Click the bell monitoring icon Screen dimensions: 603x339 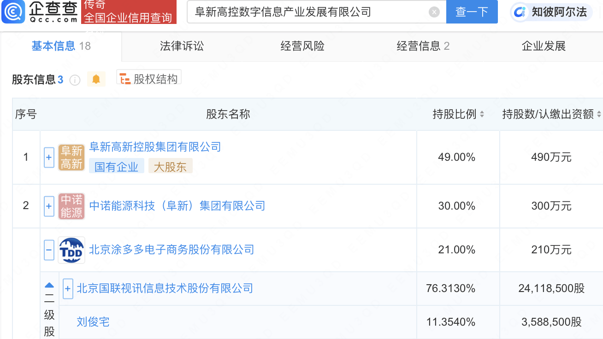tap(96, 79)
